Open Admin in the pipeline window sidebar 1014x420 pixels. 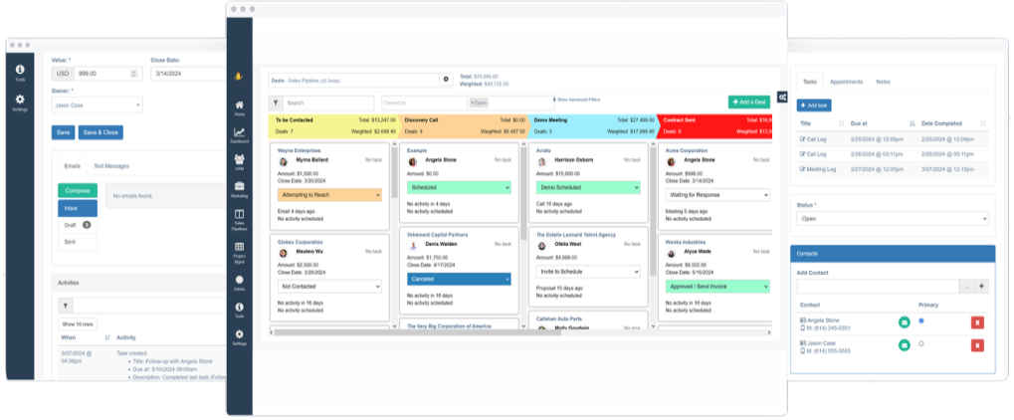239,283
